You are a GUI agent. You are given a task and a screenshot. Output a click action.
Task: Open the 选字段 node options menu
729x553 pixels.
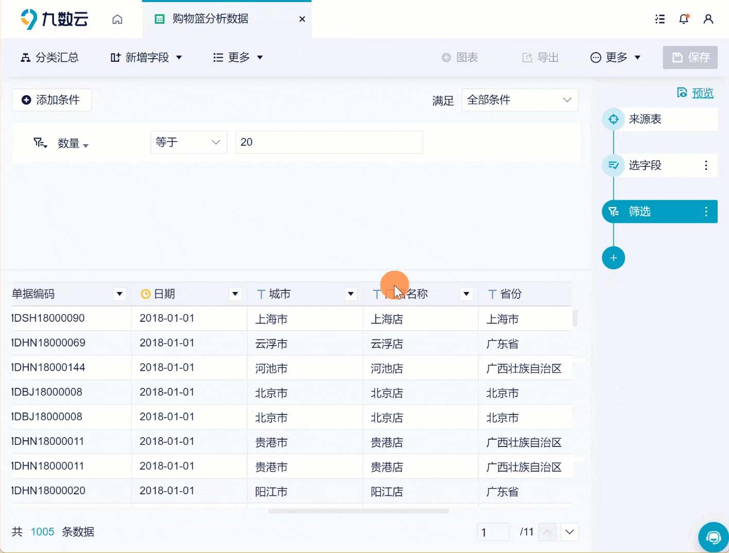706,165
